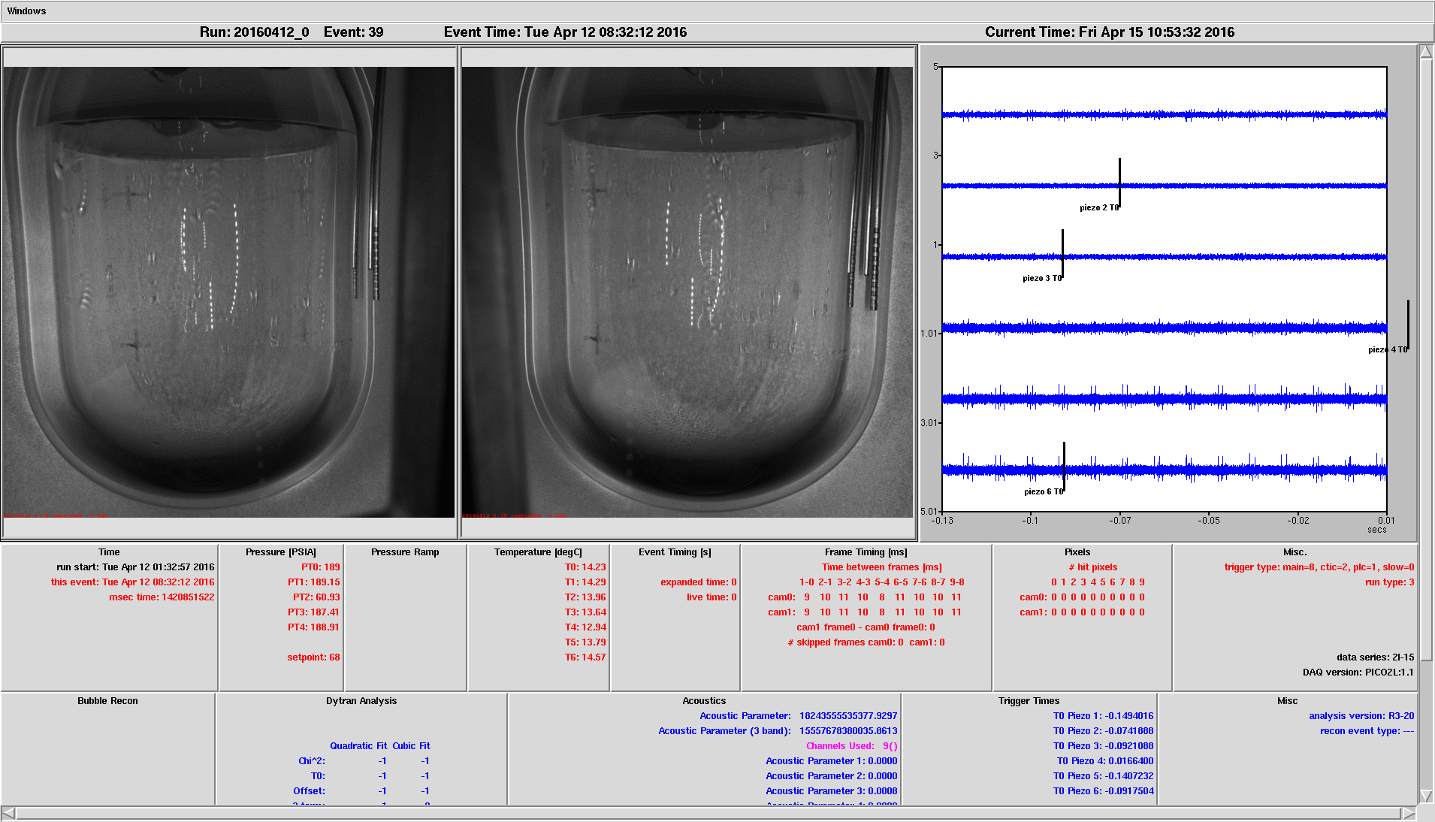The image size is (1435, 822).
Task: Click the 'PT2: 60.93' pressure value
Action: click(316, 597)
